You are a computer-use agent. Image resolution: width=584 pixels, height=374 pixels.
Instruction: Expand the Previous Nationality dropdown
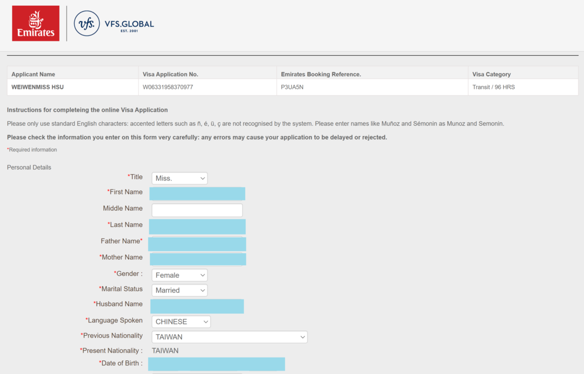[229, 337]
